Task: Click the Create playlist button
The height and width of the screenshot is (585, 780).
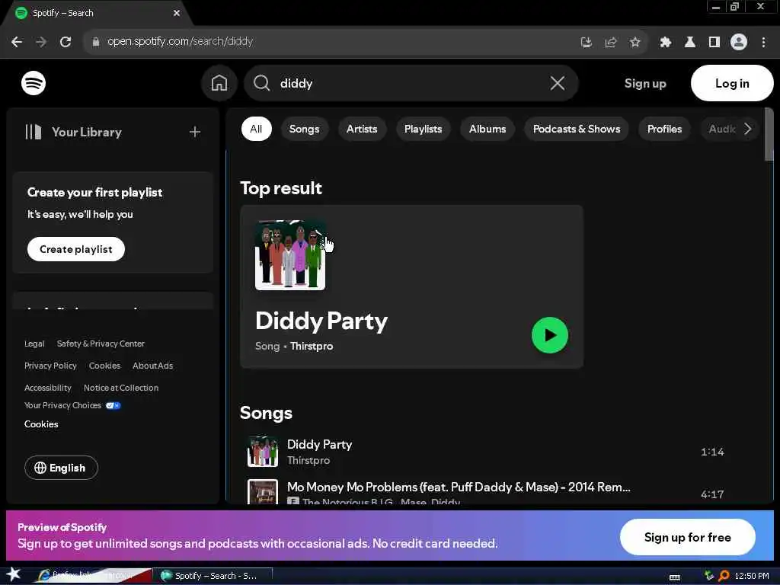Action: click(x=75, y=249)
